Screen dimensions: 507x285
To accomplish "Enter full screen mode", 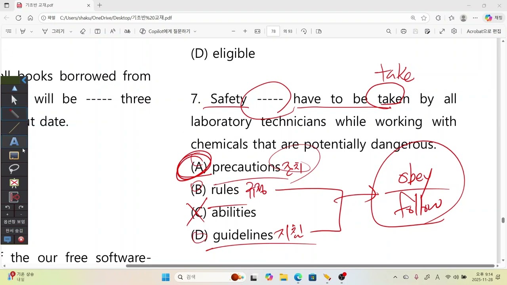I will pos(442,31).
